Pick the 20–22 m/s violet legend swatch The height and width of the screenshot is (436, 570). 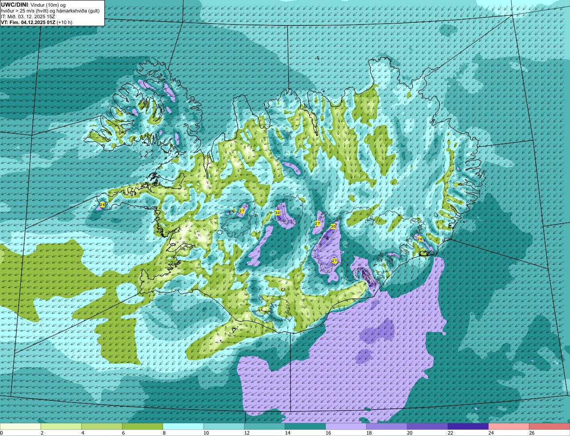point(427,426)
